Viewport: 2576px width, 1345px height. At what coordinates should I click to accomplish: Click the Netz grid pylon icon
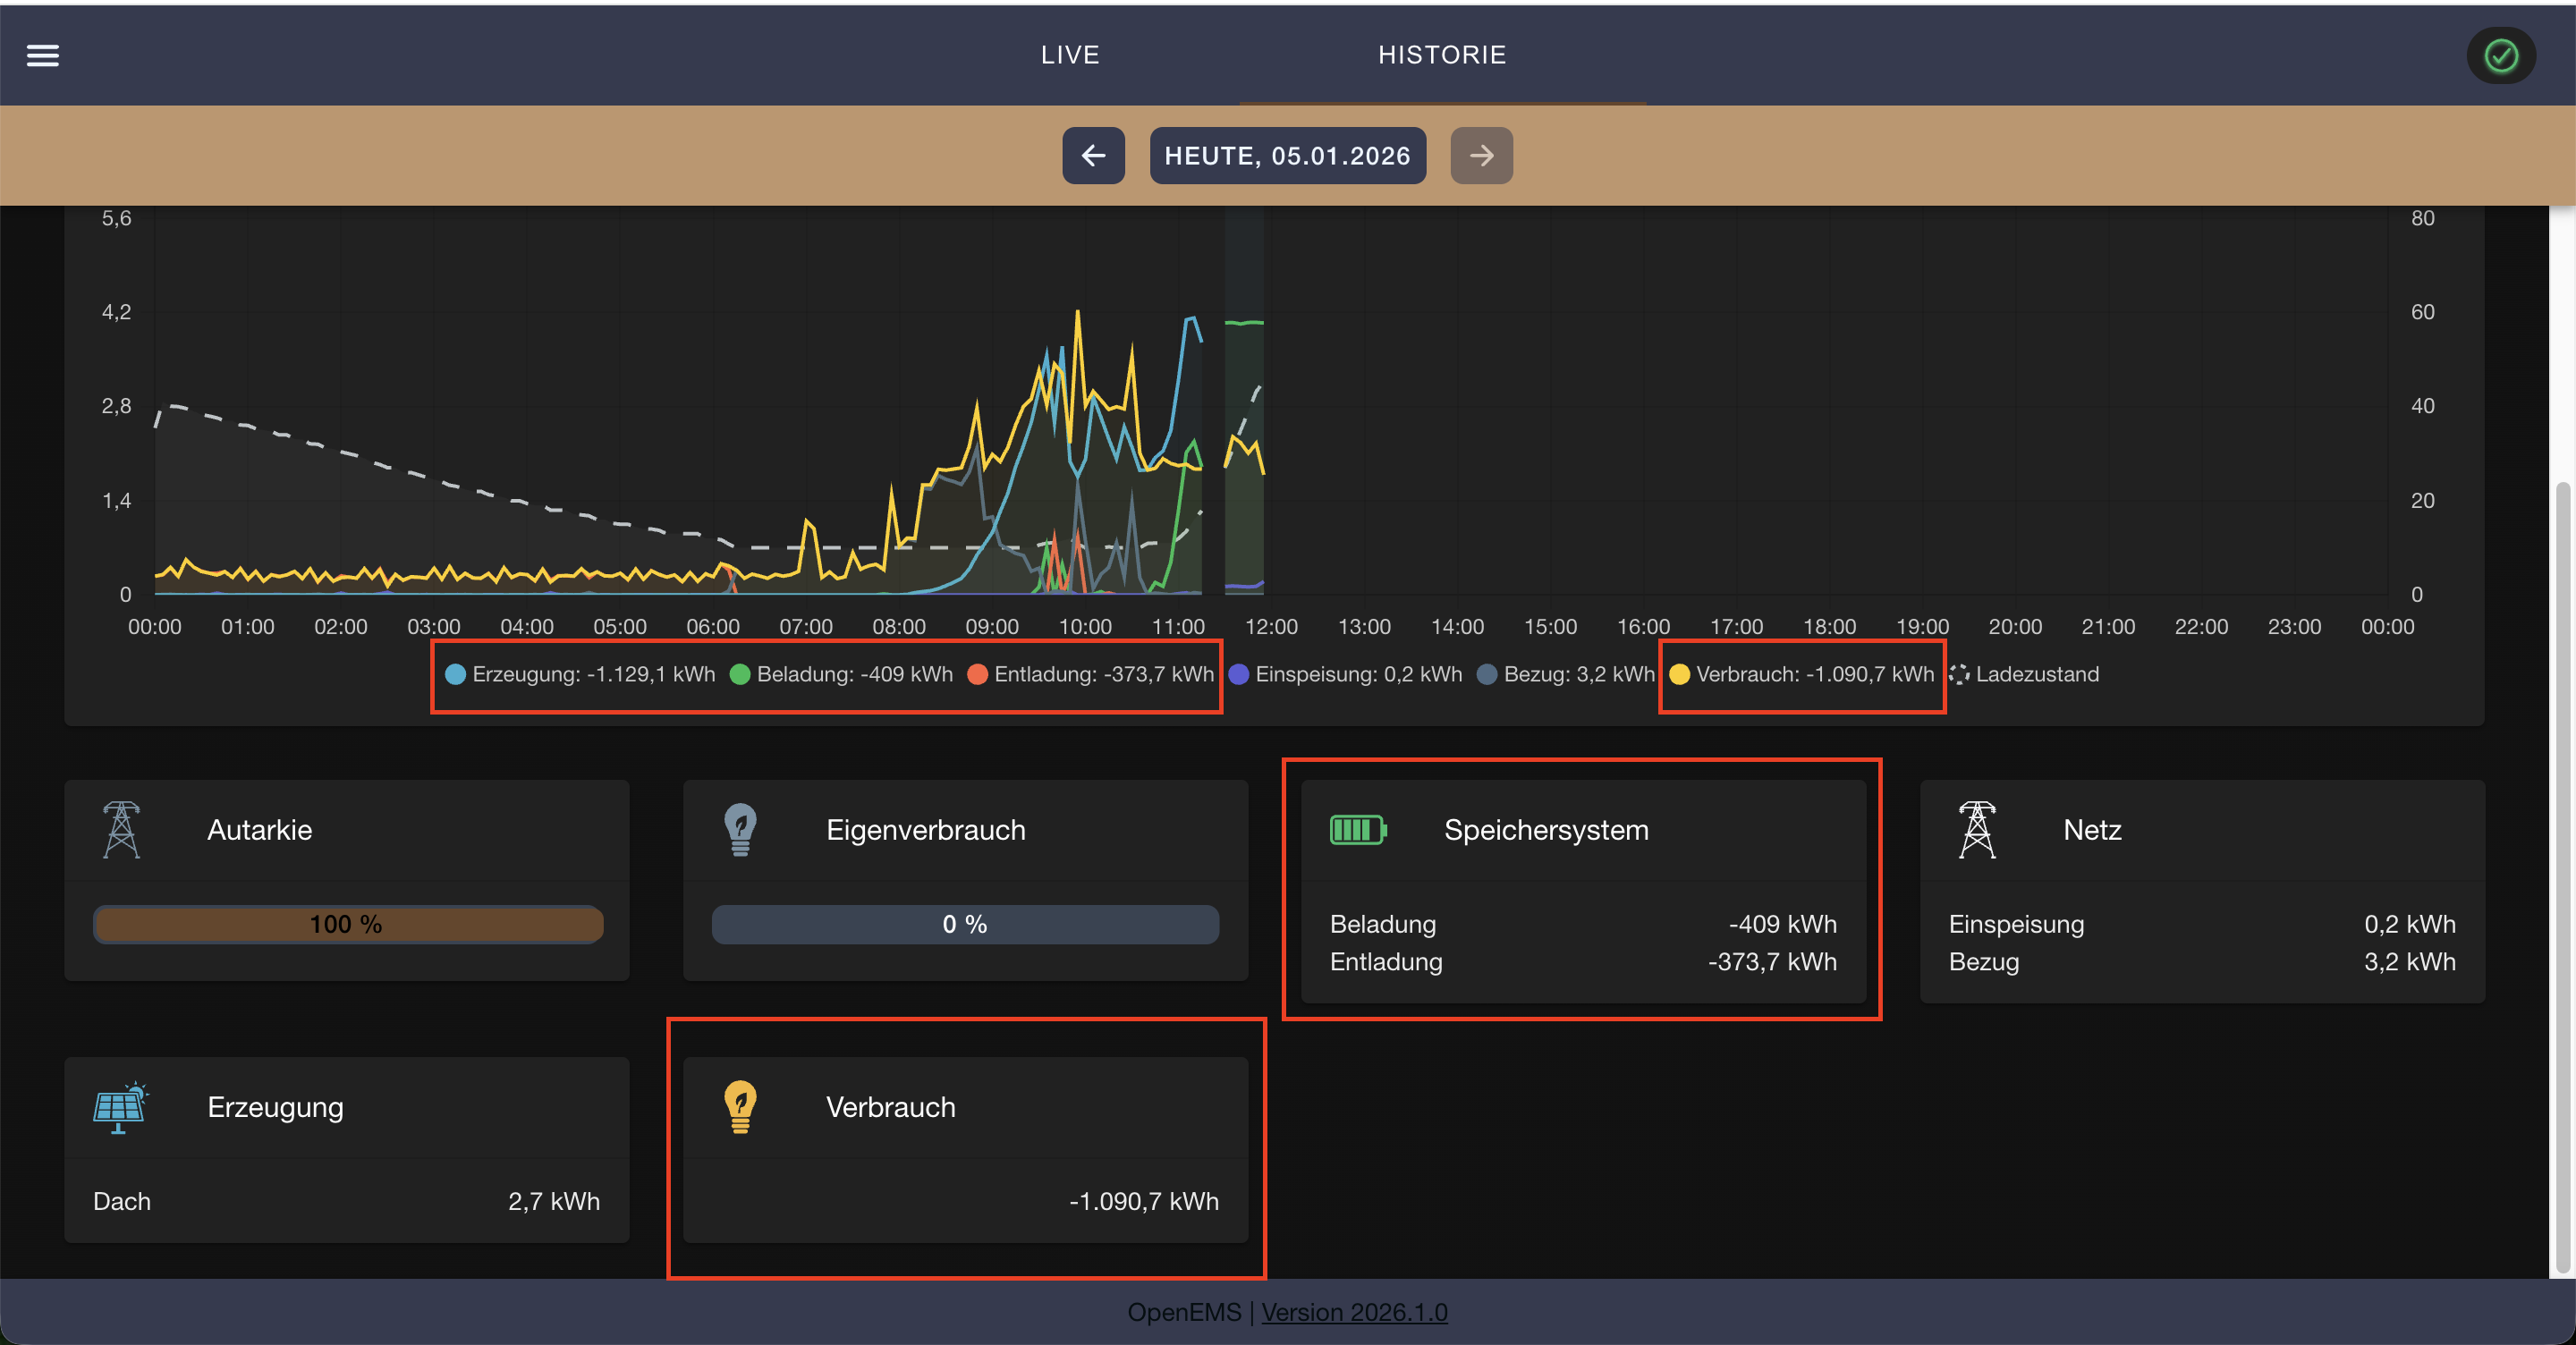pyautogui.click(x=1976, y=829)
